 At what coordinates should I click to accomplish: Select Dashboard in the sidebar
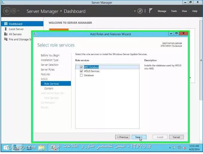click(x=22, y=24)
